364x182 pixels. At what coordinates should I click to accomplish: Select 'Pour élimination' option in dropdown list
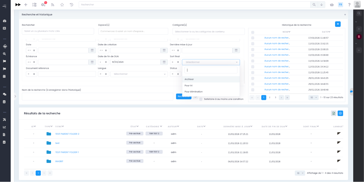click(211, 92)
